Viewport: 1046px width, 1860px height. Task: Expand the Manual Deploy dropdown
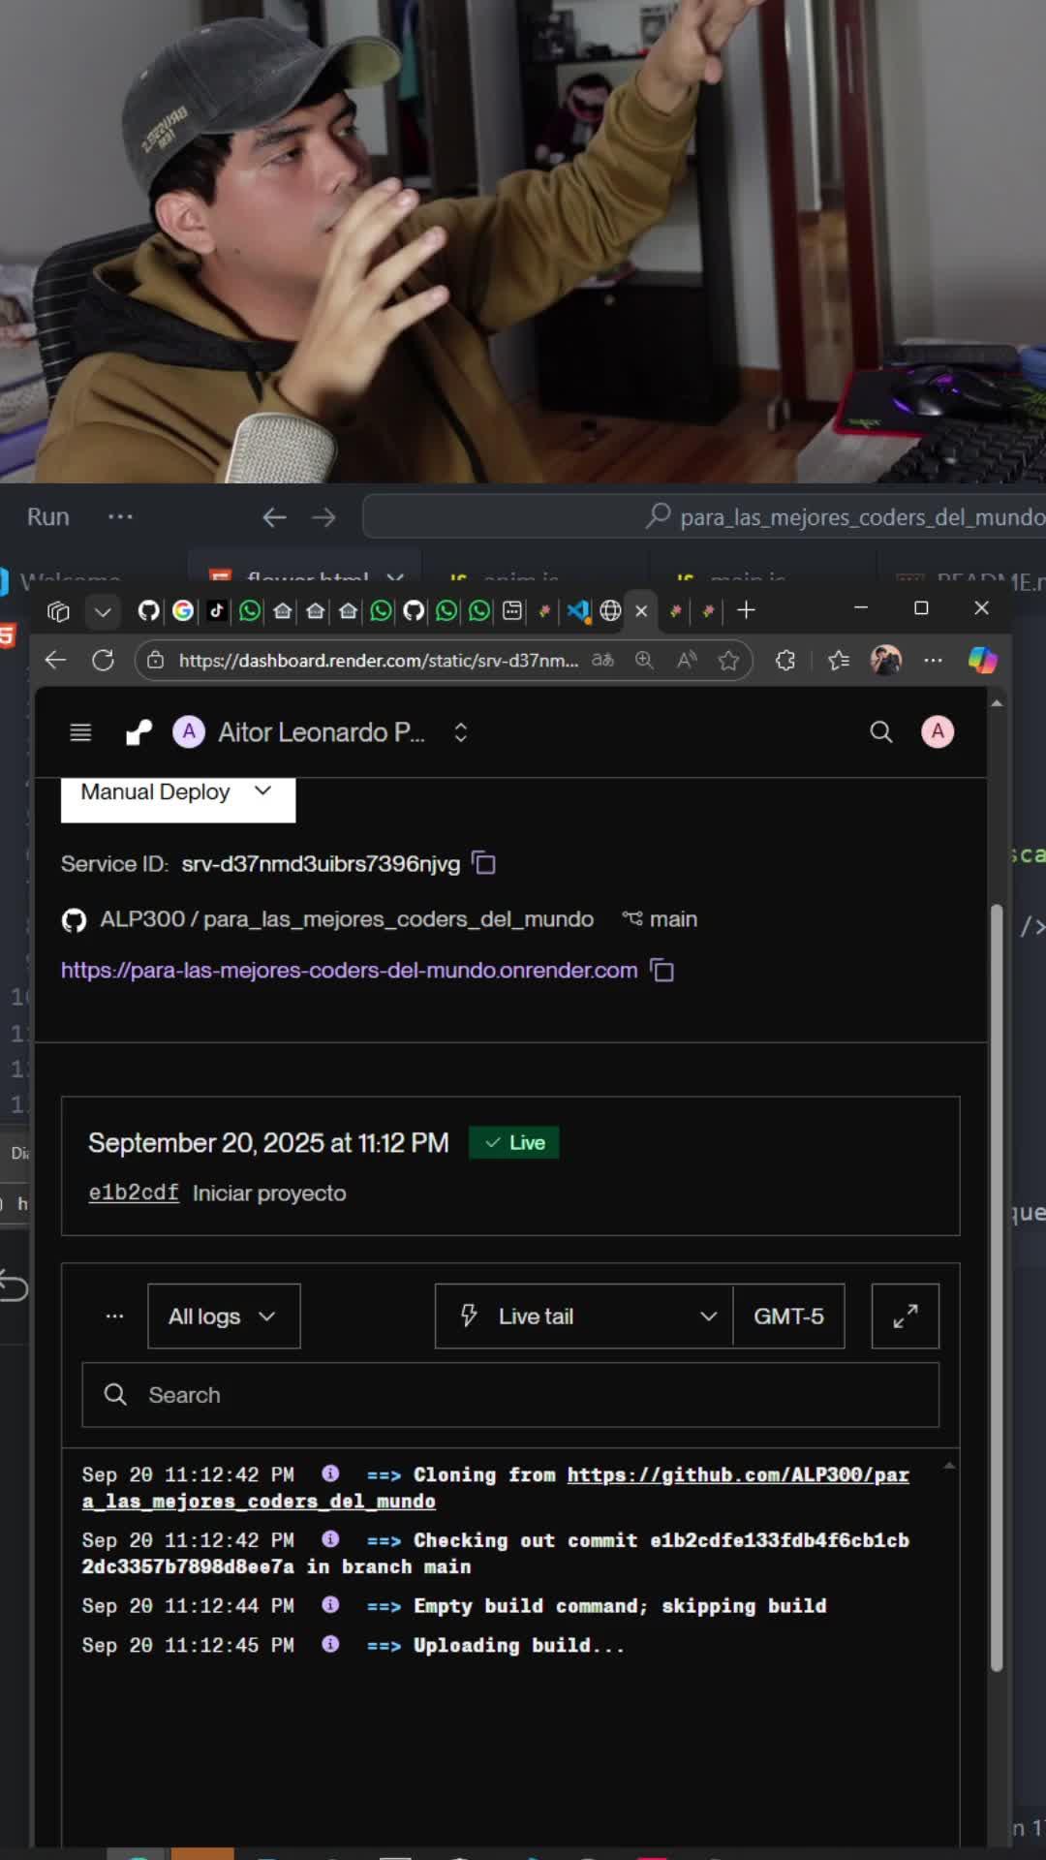[178, 795]
